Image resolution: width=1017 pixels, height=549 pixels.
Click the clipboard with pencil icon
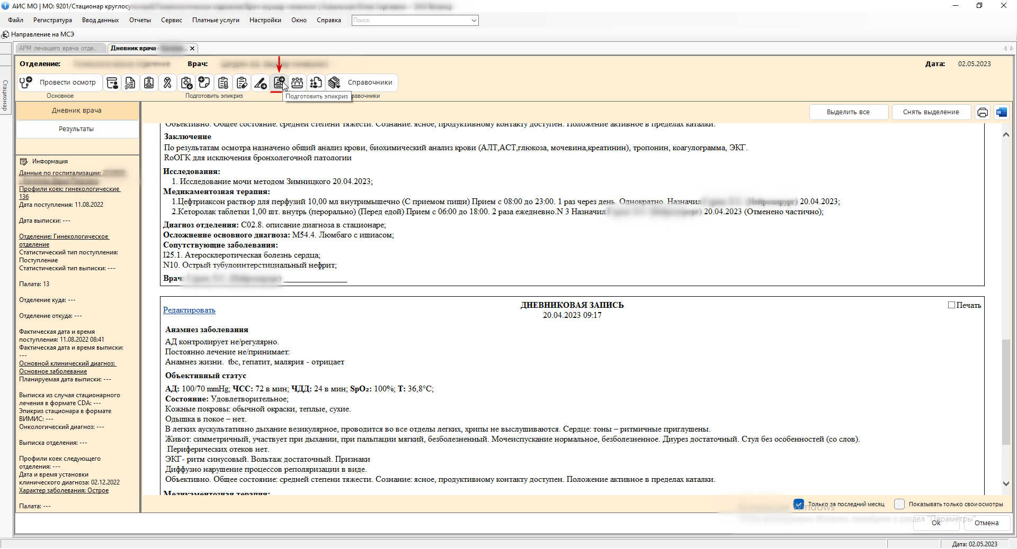242,83
